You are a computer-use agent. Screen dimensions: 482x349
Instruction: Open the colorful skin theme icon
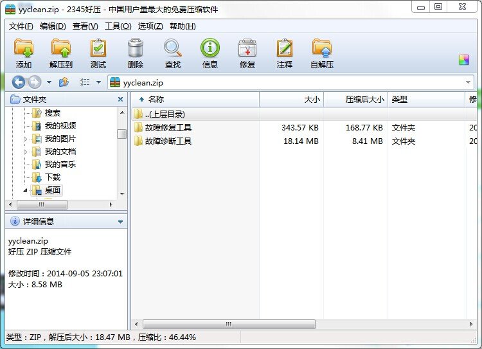464,60
